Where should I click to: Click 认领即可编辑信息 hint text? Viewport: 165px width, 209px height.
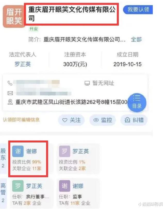(21, 120)
